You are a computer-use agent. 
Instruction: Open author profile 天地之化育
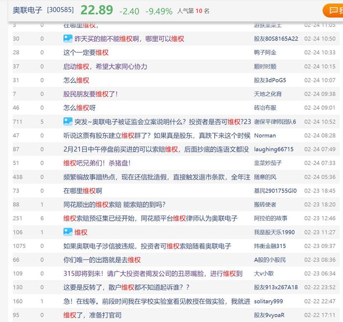coord(268,94)
